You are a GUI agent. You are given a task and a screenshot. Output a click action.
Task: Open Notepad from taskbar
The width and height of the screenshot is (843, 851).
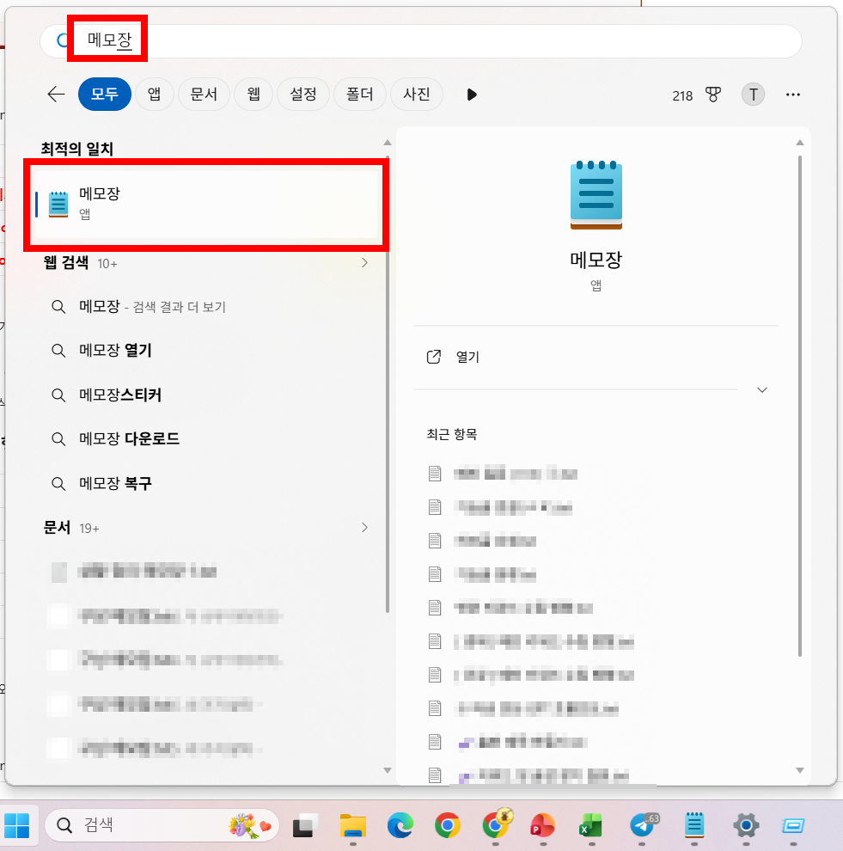pos(694,826)
